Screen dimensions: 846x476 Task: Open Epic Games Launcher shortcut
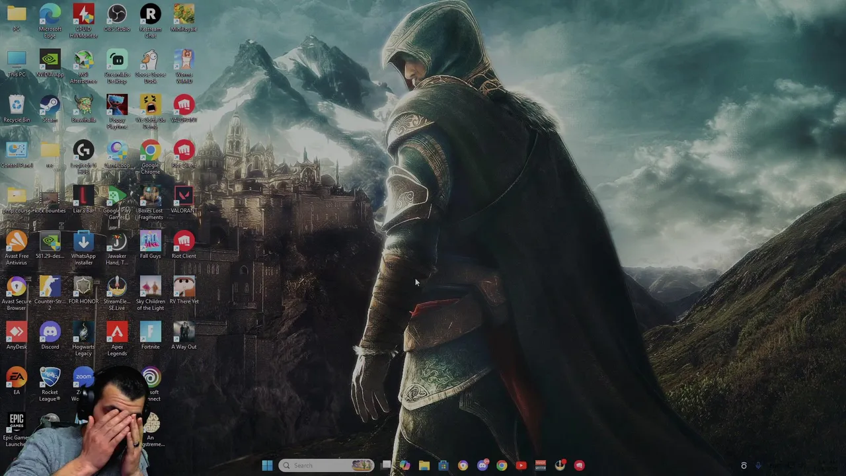click(17, 430)
